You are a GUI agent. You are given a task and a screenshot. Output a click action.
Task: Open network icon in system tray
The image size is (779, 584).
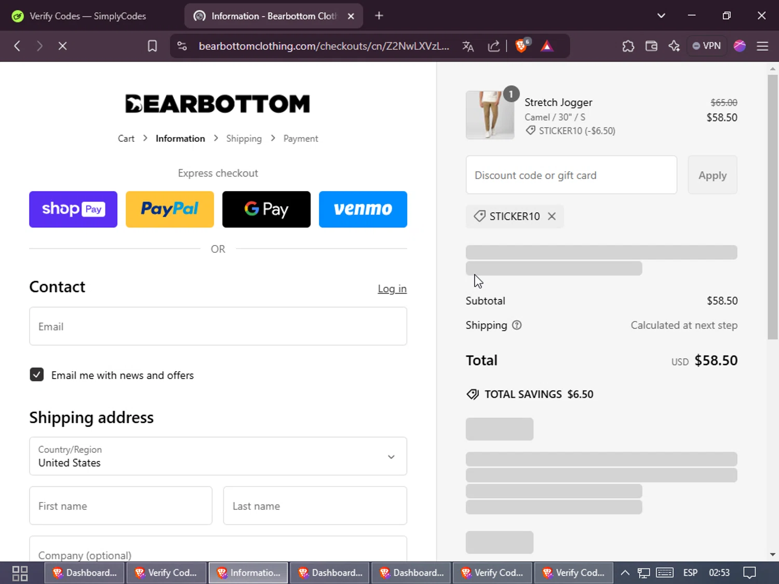pyautogui.click(x=644, y=573)
